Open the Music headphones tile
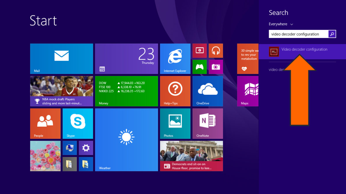 click(216, 51)
